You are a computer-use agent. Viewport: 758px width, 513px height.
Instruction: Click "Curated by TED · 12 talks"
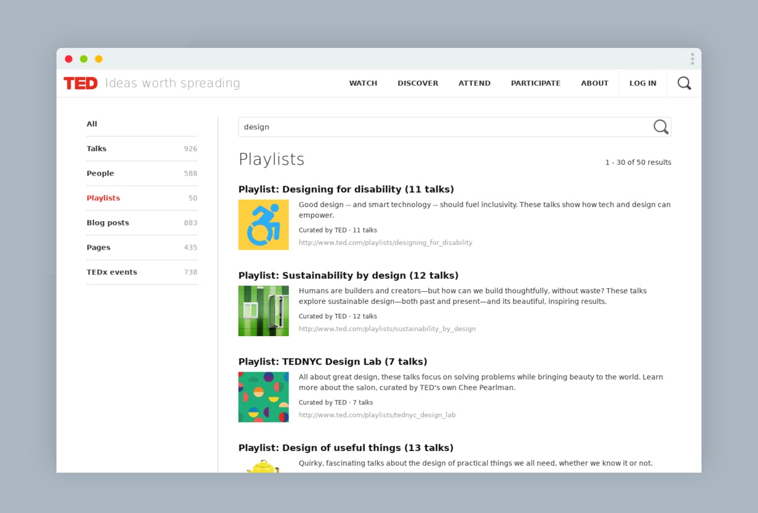click(338, 317)
